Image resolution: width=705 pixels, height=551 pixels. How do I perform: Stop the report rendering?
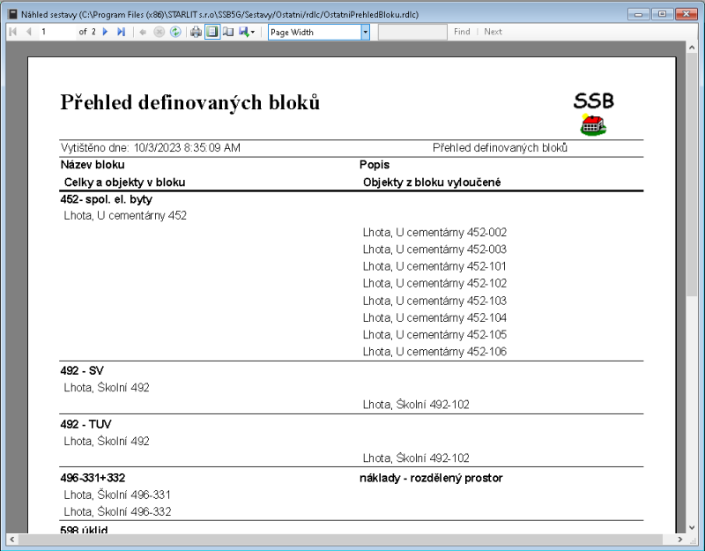point(159,32)
